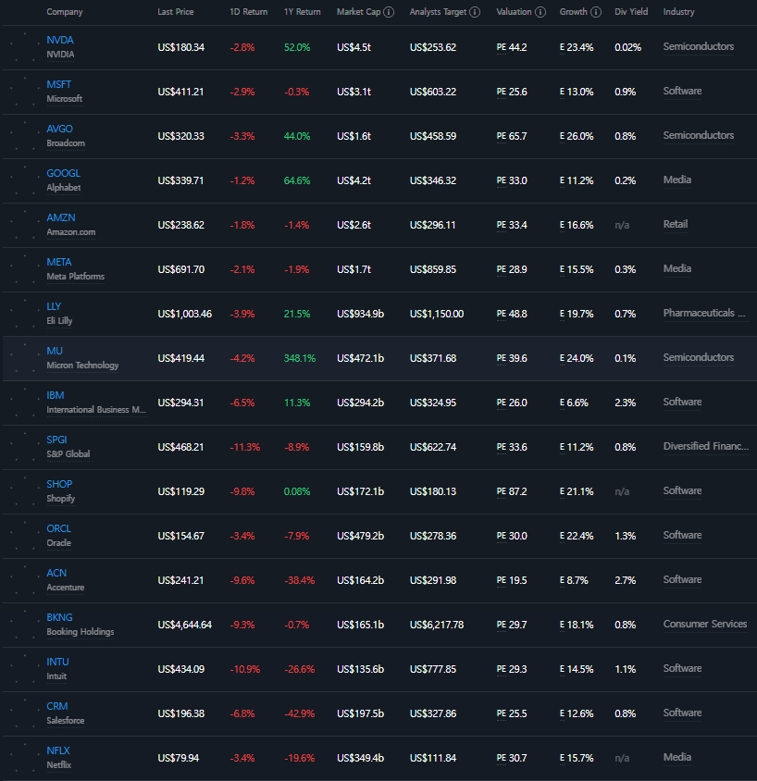
Task: Click the Meta Platforms company name
Action: coord(76,277)
